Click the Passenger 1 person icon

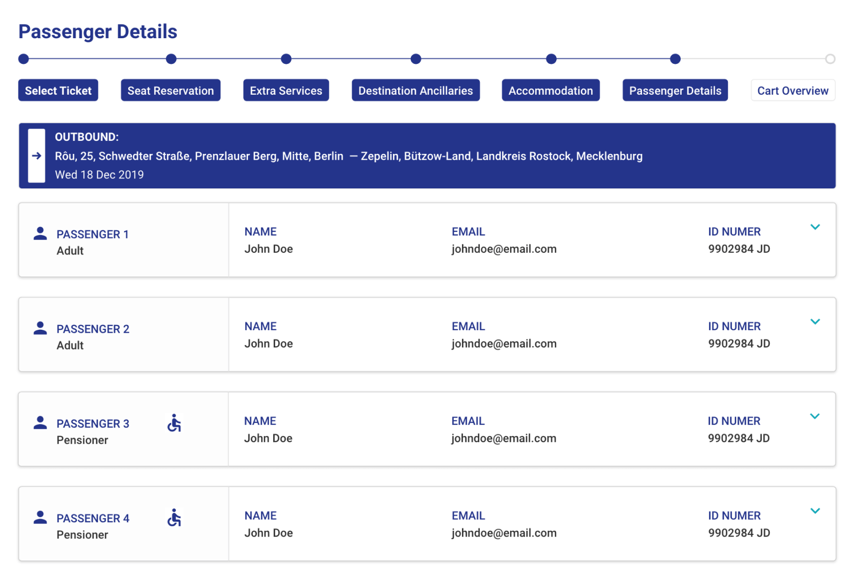tap(40, 233)
